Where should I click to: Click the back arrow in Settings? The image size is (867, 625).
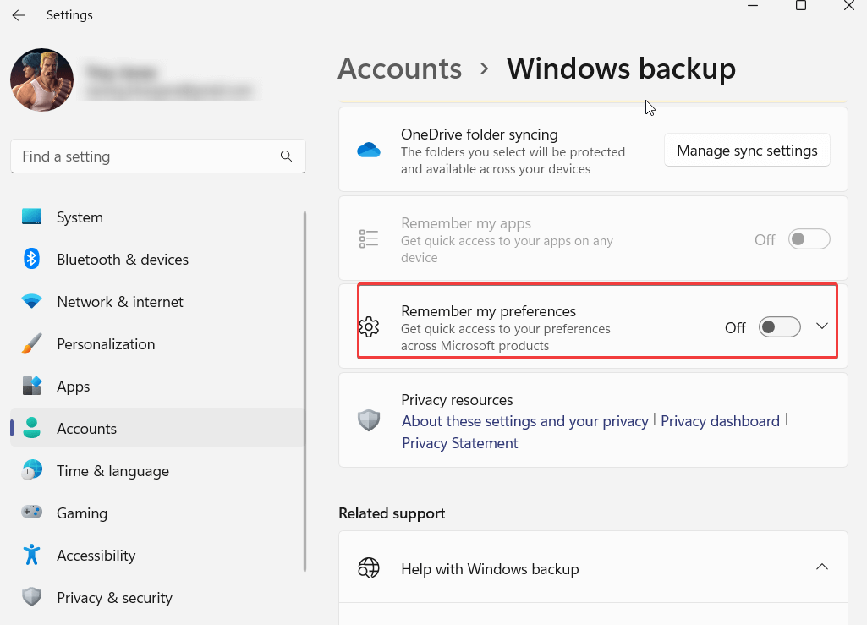click(19, 15)
